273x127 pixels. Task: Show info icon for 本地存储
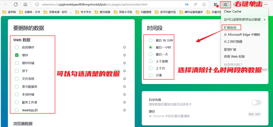(x=125, y=95)
